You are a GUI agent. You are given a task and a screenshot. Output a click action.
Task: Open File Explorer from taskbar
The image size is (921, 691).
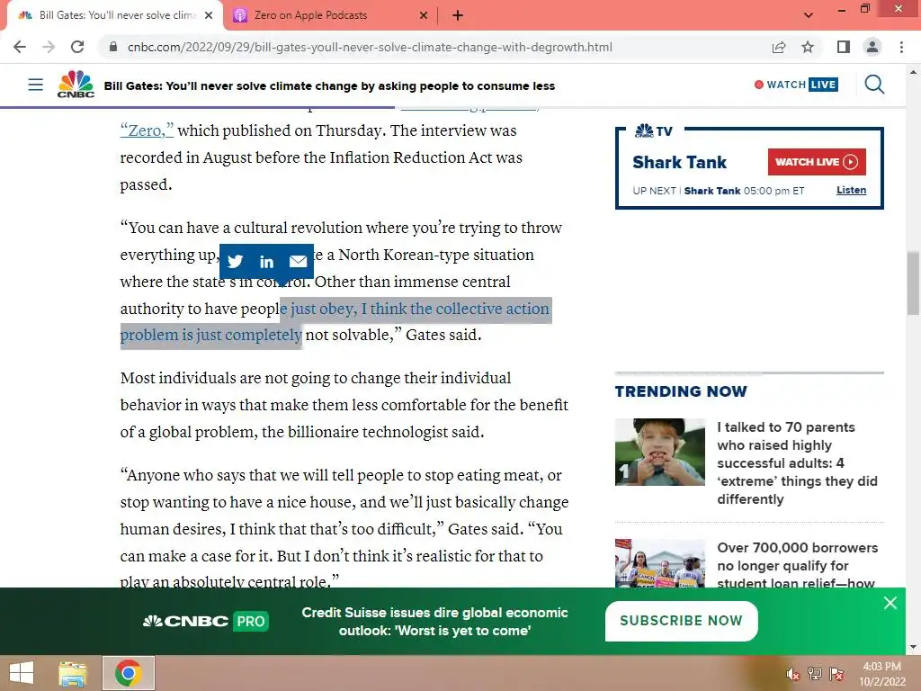73,673
